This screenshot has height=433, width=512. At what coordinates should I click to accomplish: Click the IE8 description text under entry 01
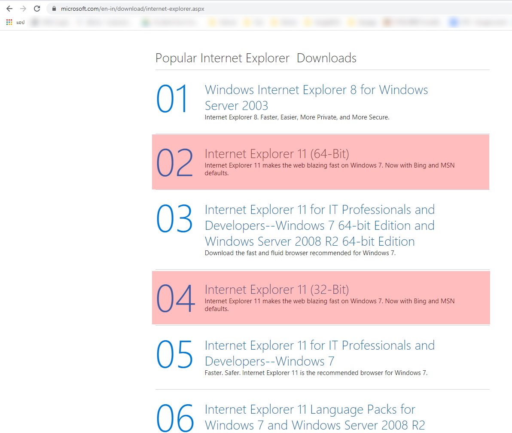(297, 117)
